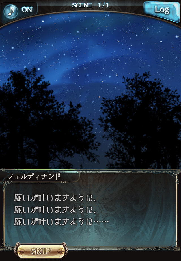The image size is (181, 261).
Task: Toggle the sound ON label
Action: pyautogui.click(x=27, y=10)
